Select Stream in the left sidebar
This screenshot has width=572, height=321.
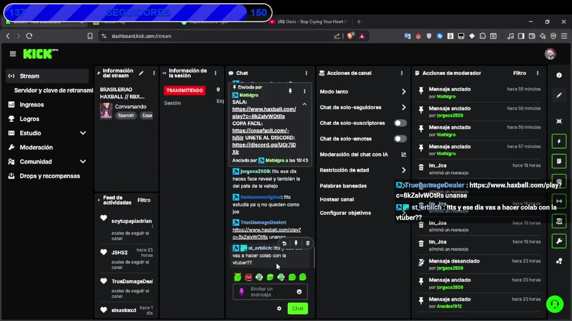click(47, 76)
